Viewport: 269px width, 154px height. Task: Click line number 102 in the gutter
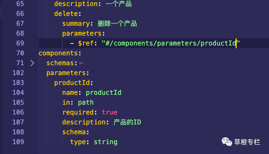pyautogui.click(x=18, y=73)
